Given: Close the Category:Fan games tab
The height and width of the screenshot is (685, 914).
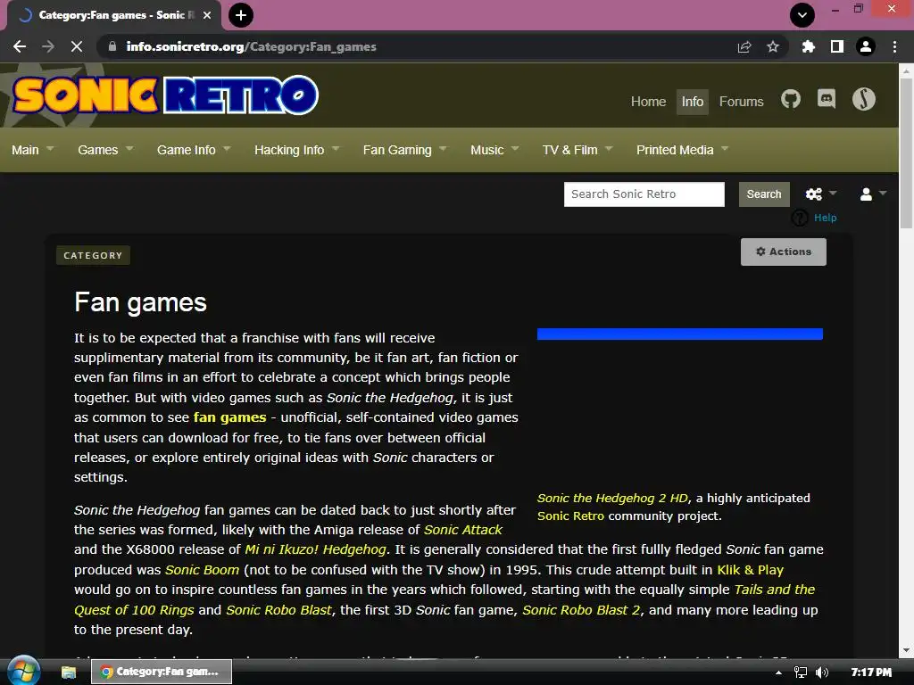Looking at the screenshot, I should pyautogui.click(x=207, y=15).
